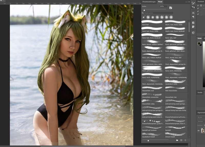Select 'Mehr Wasserfarbe' brush preset

coord(176,89)
